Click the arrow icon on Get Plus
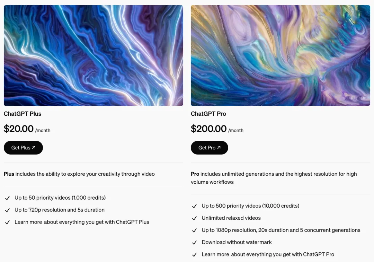This screenshot has height=262, width=374. point(34,148)
